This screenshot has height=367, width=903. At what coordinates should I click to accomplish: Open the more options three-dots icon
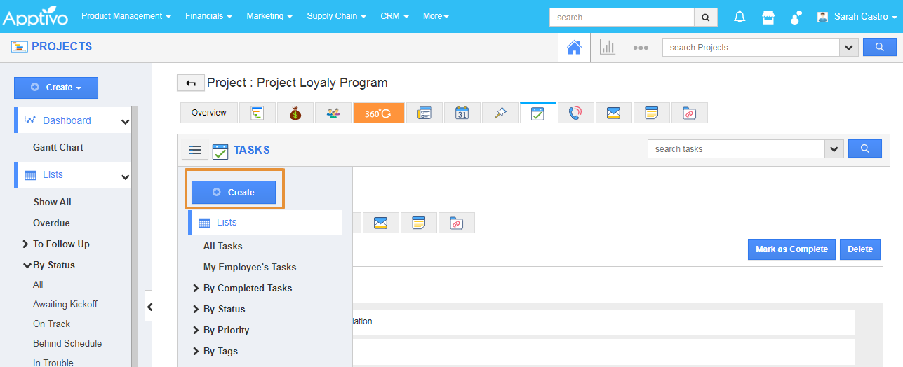(x=640, y=48)
